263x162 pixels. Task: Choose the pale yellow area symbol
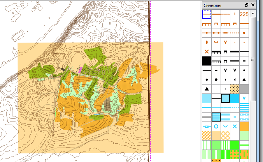pos(216,136)
